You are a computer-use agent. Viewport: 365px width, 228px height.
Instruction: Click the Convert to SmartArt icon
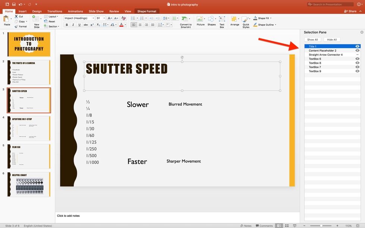pyautogui.click(x=185, y=19)
